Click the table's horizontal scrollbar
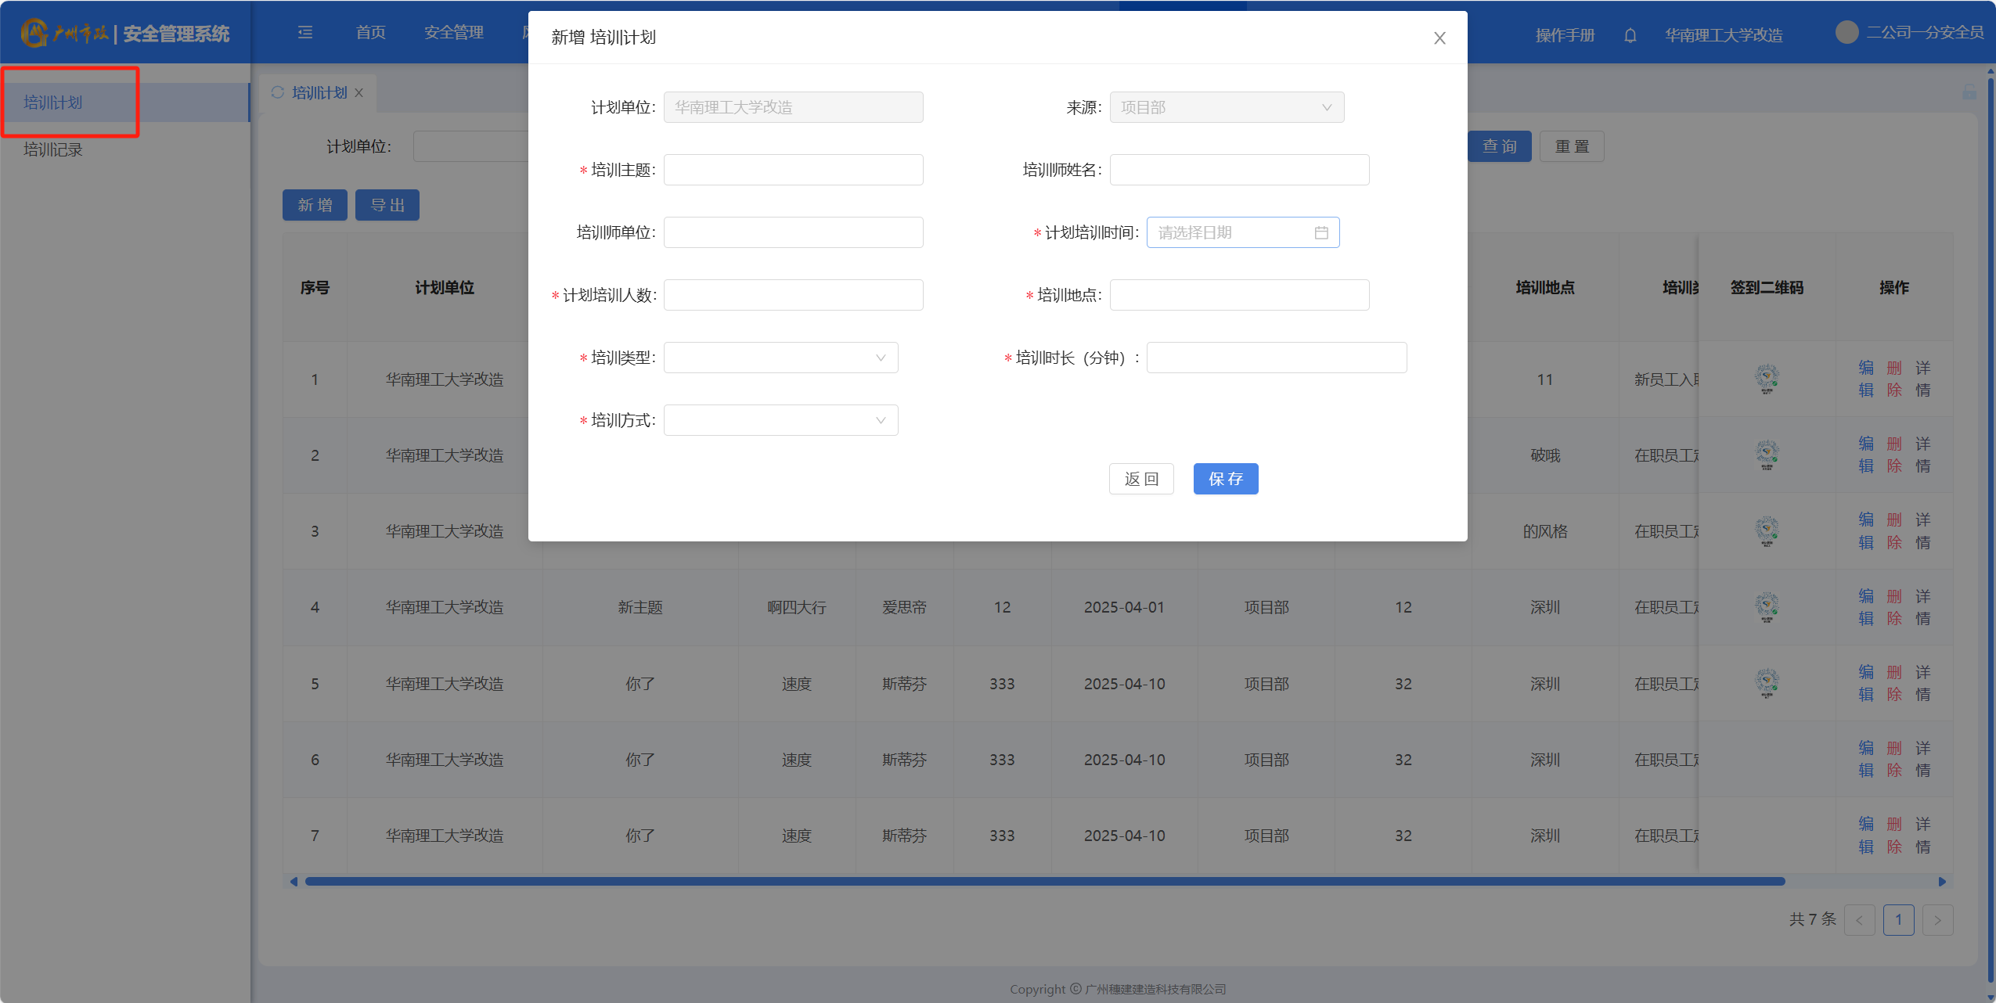The image size is (1996, 1003). 1043,882
